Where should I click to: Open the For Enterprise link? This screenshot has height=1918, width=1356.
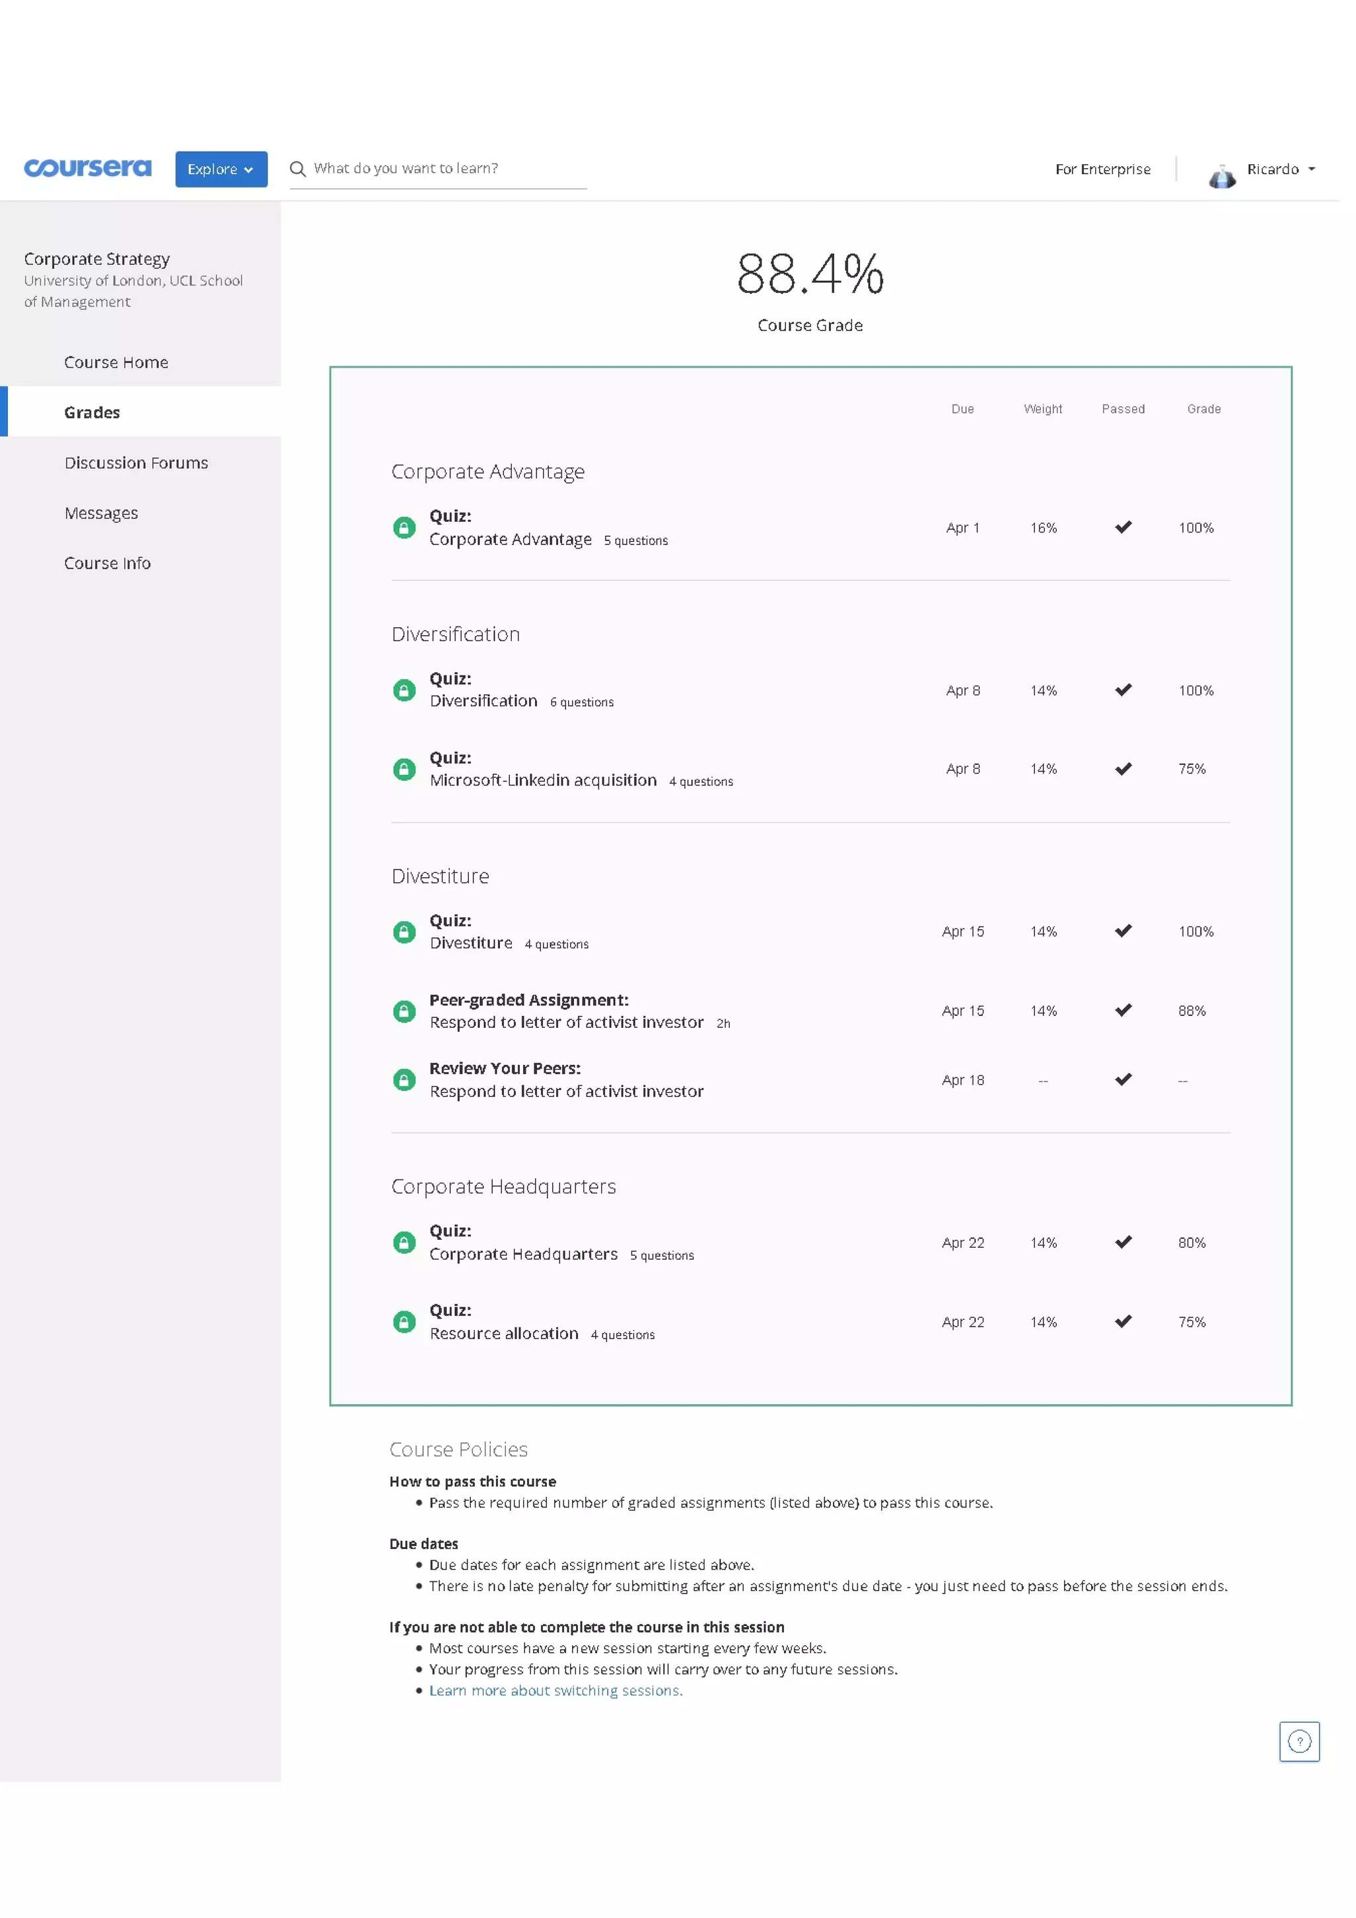1102,169
